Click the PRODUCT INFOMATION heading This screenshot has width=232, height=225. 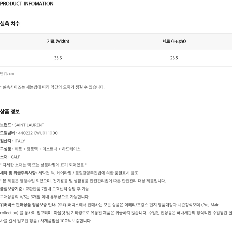click(x=27, y=4)
